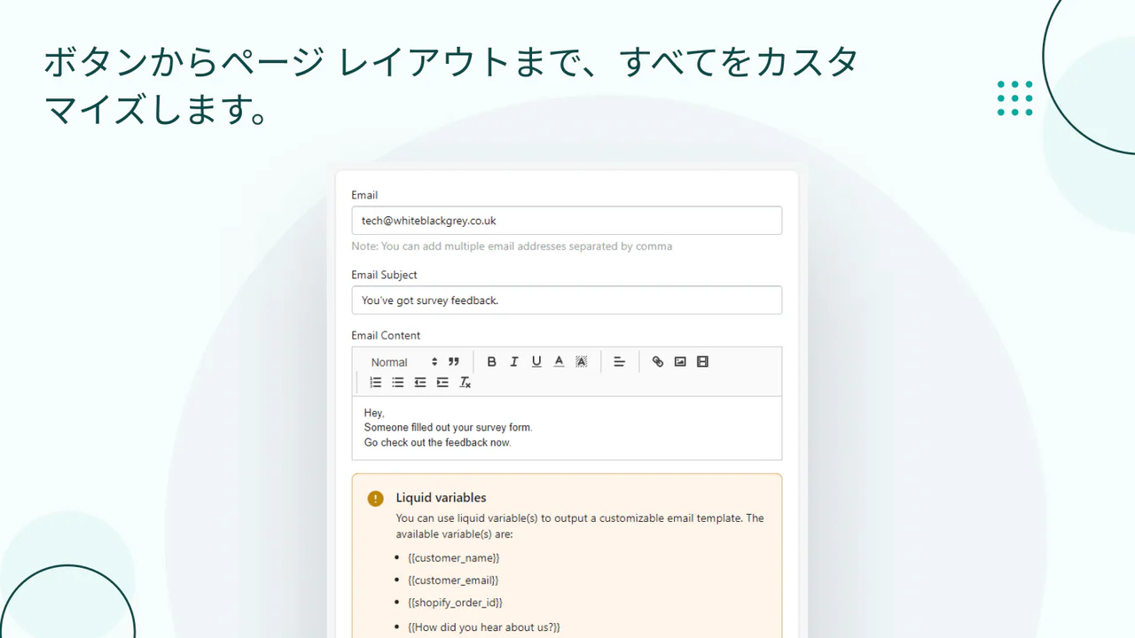Screen dimensions: 1135x638
Task: Apply underline formatting
Action: [536, 362]
